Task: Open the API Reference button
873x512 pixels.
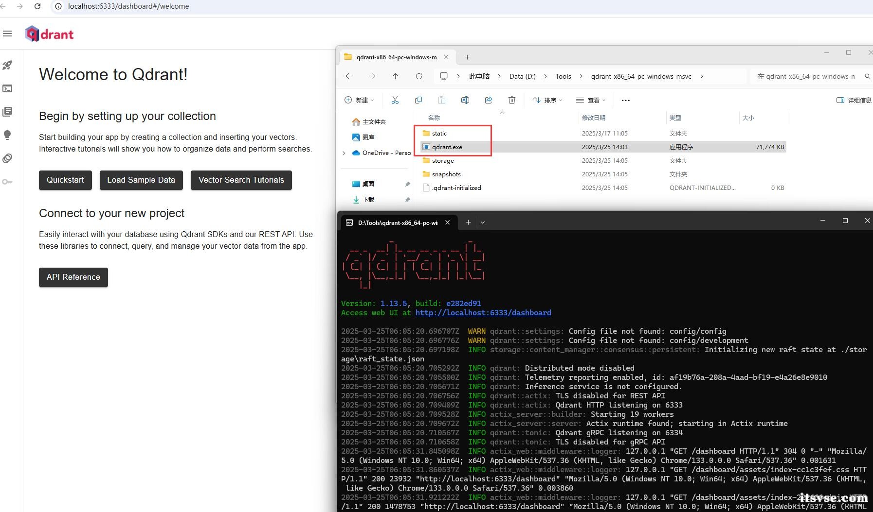Action: pos(73,277)
